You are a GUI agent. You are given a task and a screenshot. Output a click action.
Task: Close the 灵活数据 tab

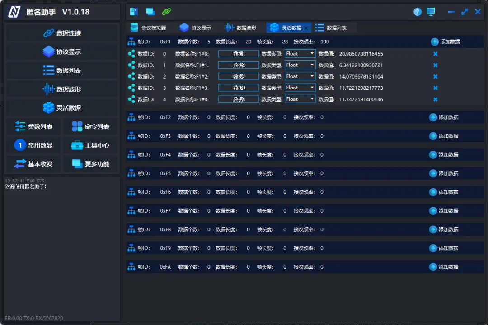click(x=306, y=28)
